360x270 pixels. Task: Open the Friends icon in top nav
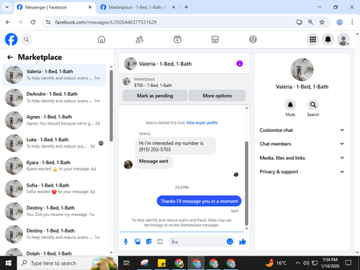(x=140, y=40)
